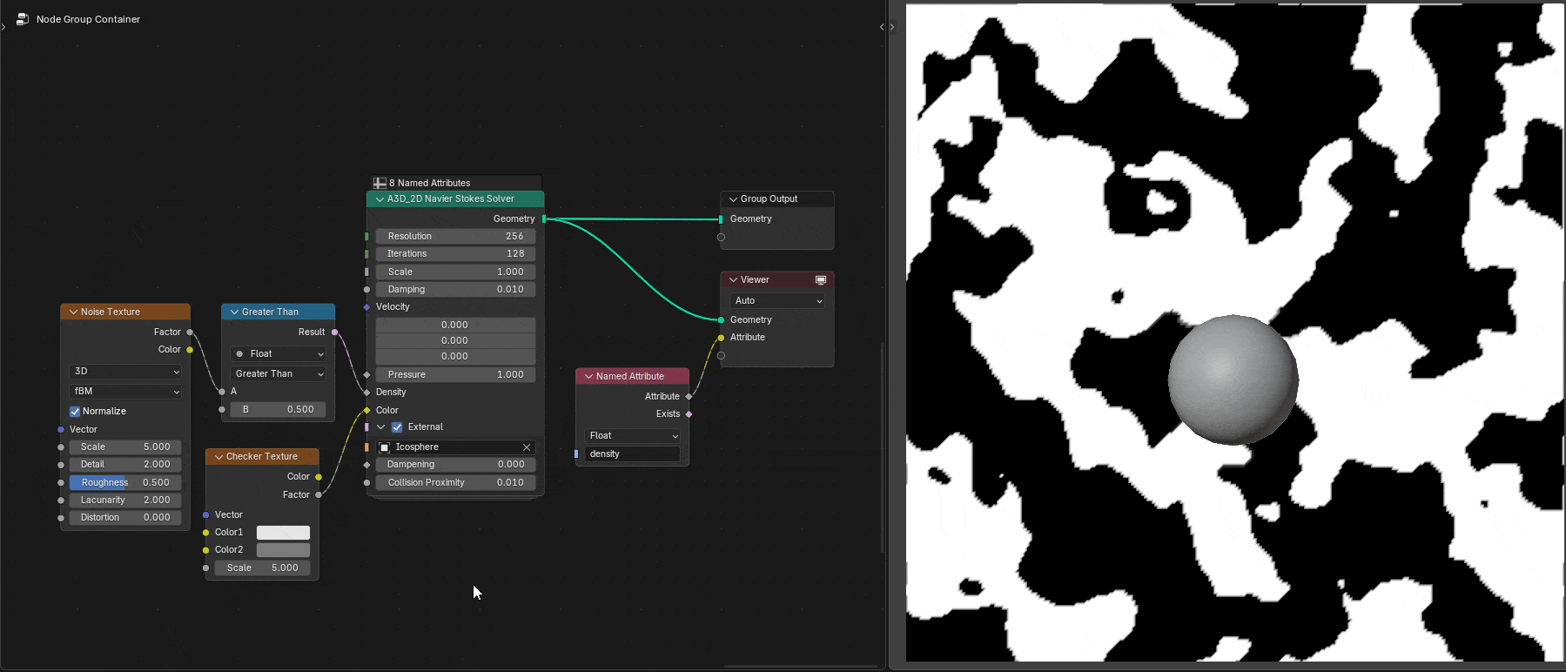Click the right-pointing arrow beside the viewport
Viewport: 1566px width, 672px height.
(892, 27)
